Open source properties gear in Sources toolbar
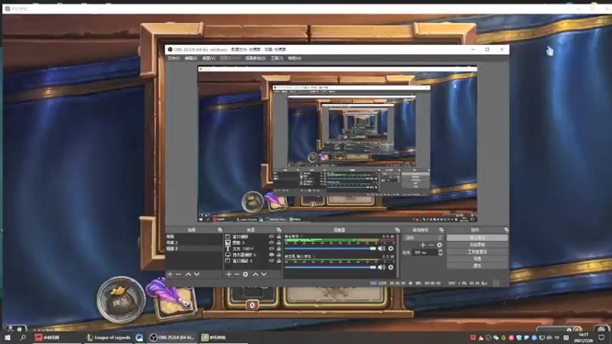Screen dimensions: 612x344 (246, 274)
